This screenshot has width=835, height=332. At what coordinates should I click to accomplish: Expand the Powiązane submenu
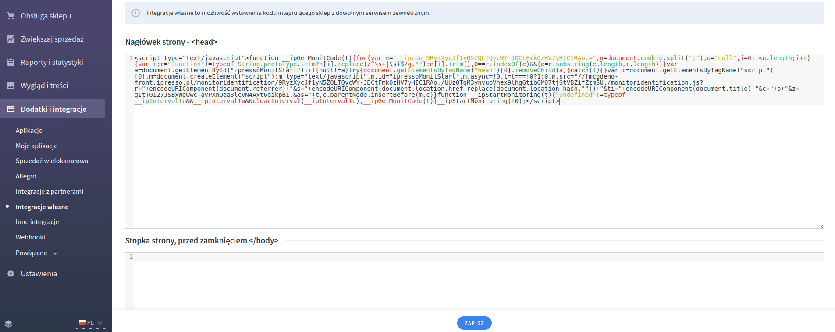pyautogui.click(x=37, y=253)
